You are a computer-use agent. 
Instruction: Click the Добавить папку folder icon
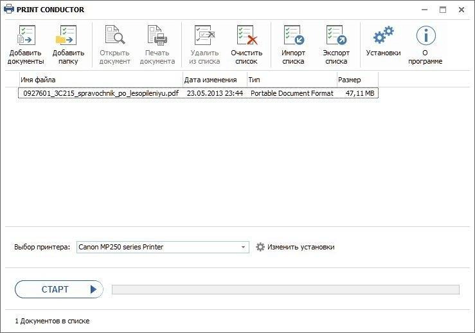67,35
